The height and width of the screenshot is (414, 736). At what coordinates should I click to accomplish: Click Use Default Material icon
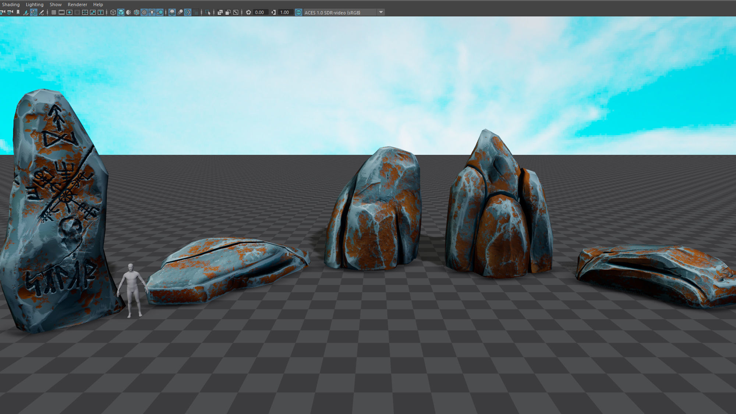point(128,12)
